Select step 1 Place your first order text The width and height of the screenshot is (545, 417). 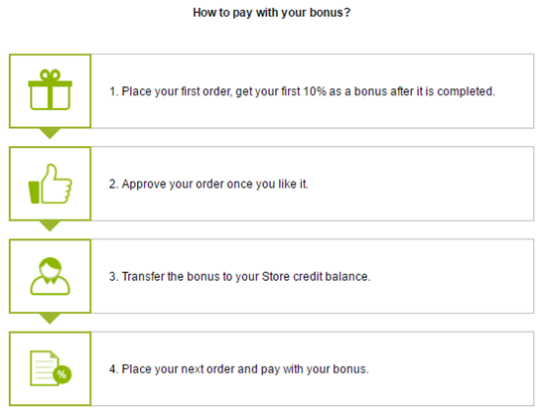302,91
